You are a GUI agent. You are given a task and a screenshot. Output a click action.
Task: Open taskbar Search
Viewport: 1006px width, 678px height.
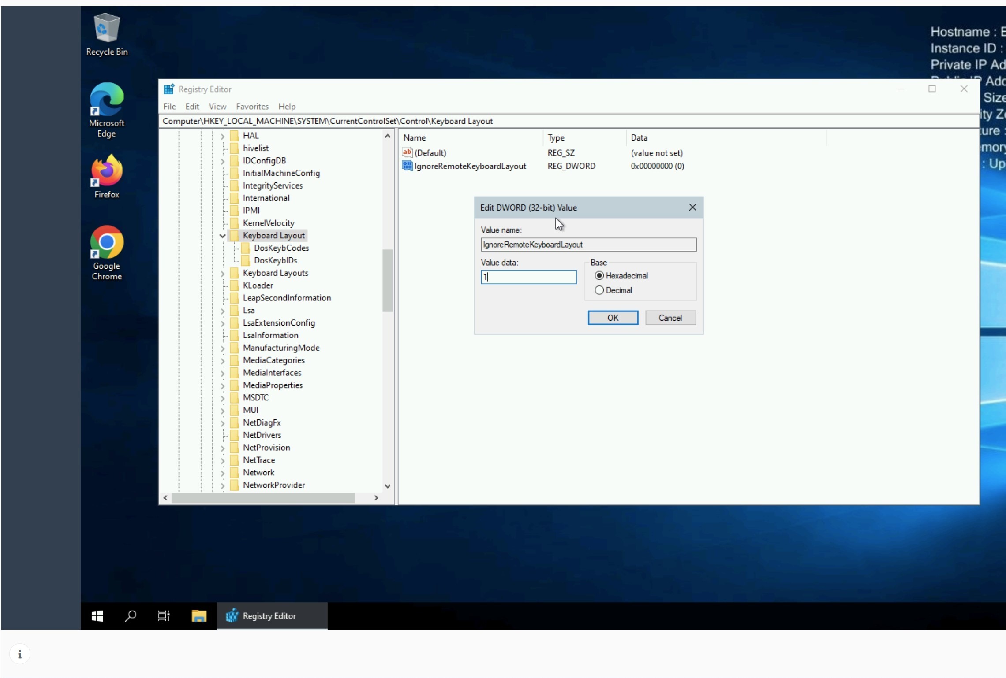click(x=130, y=615)
